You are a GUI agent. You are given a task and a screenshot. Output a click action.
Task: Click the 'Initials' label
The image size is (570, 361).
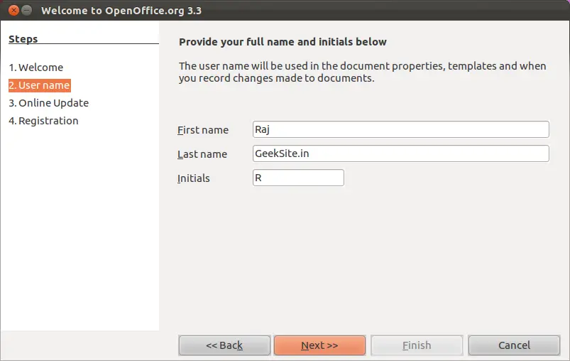click(193, 178)
